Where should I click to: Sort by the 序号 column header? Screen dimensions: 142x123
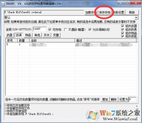[11, 41]
